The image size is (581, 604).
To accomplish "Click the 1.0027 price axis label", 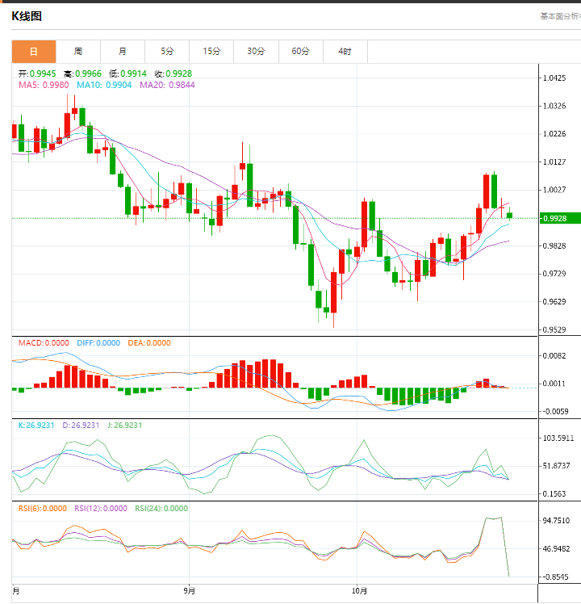I will [554, 190].
